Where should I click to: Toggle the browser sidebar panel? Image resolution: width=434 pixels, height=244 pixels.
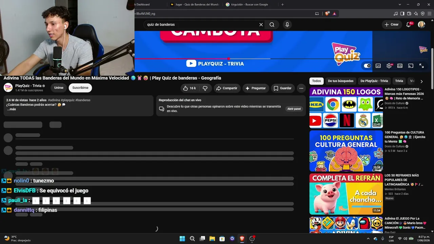pyautogui.click(x=402, y=14)
